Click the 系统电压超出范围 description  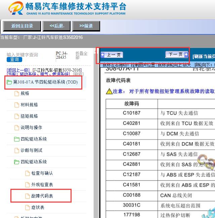[x=180, y=206]
